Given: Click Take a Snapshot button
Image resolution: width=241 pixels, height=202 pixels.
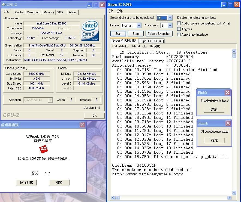Looking at the screenshot, I should point(159,34).
